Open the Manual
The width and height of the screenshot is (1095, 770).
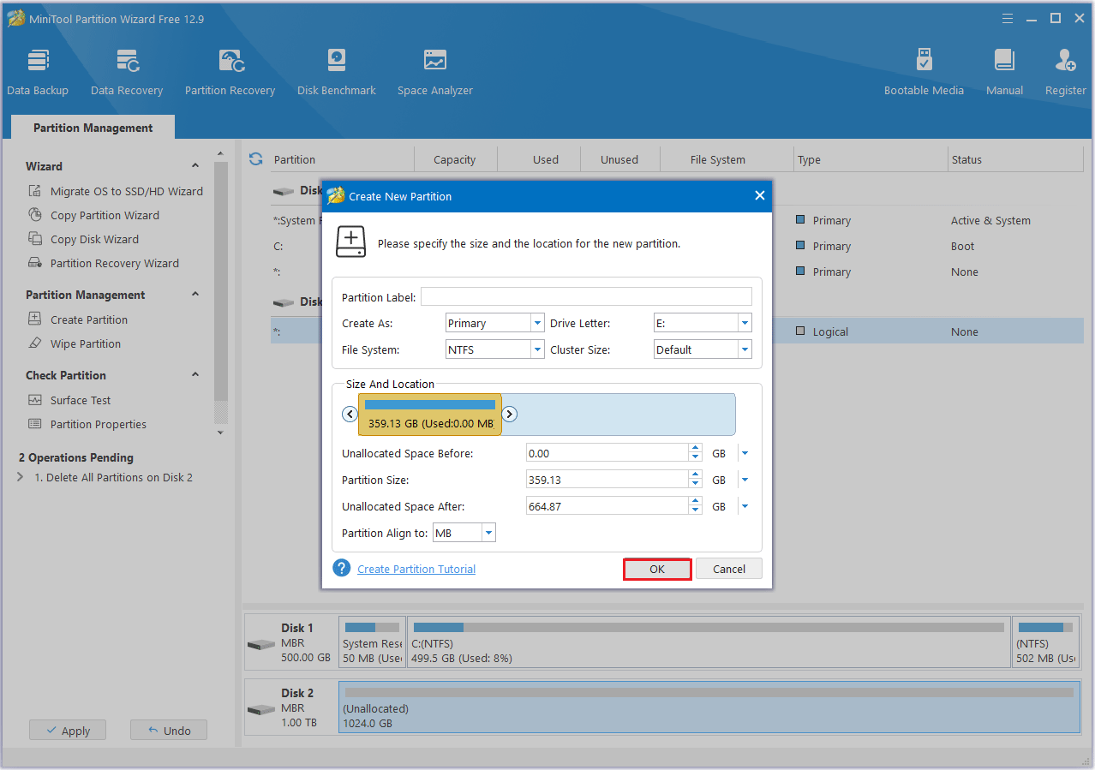click(1004, 72)
